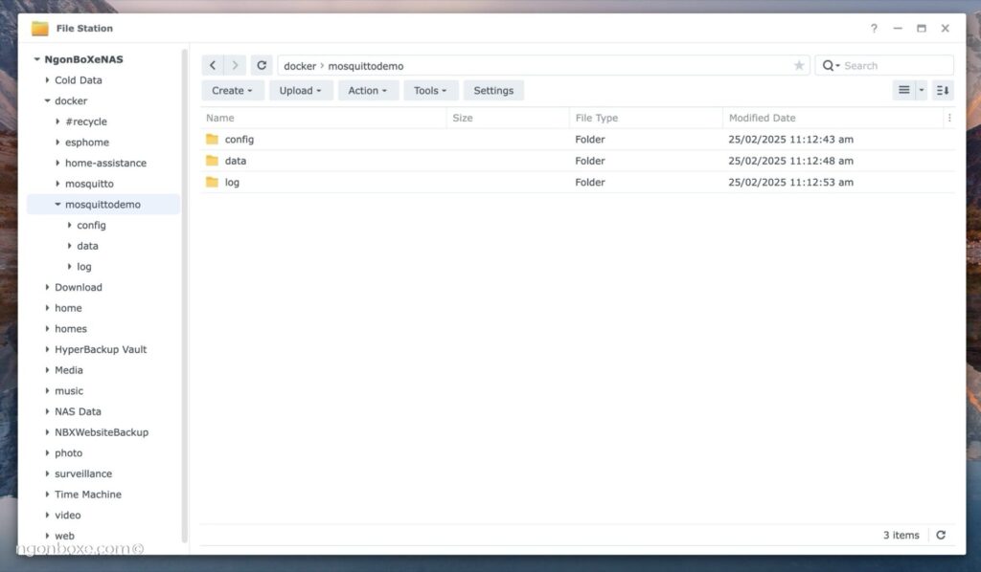Open the music shared folder
The height and width of the screenshot is (572, 981).
pyautogui.click(x=69, y=391)
